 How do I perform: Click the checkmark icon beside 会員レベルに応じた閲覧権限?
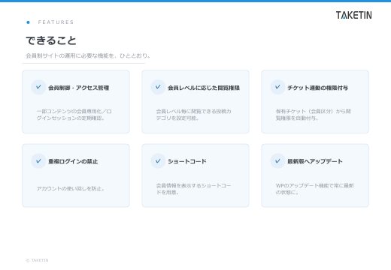pyautogui.click(x=158, y=87)
